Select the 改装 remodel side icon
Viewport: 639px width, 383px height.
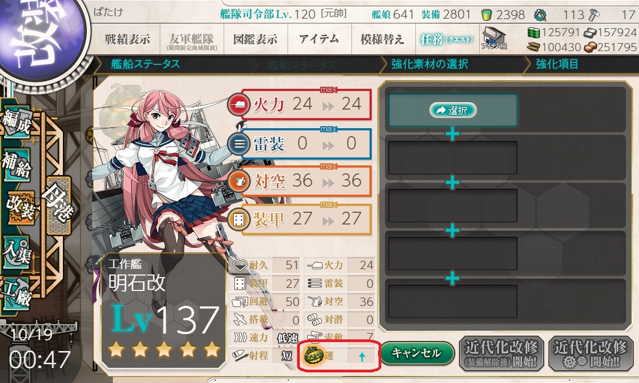(x=20, y=207)
